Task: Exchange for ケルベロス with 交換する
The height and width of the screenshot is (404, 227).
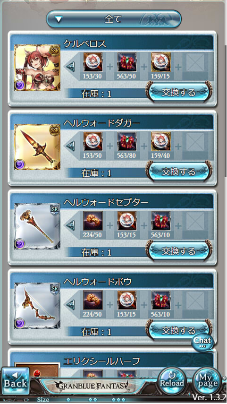Action: point(179,92)
